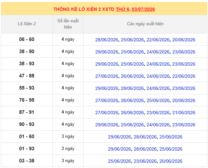Screen dimensions: 208x168
Task: Open 20/06/2026 in the 06 - 60 row
Action: (x=184, y=40)
